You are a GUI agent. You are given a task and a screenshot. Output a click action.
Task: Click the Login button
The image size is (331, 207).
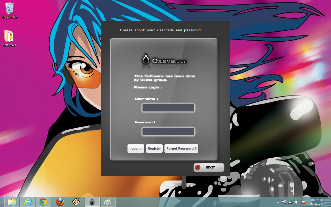136,149
